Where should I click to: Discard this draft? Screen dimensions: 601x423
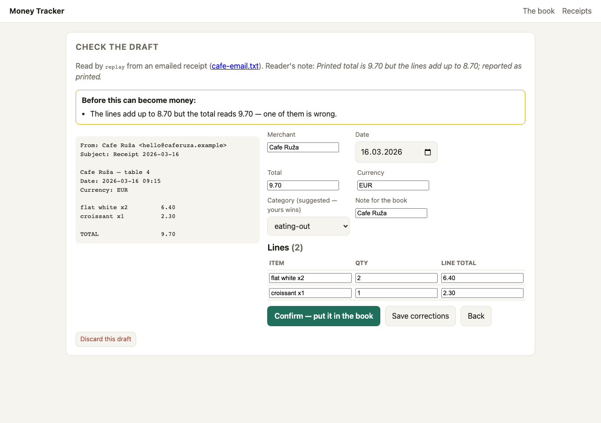(x=106, y=339)
